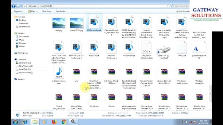Select the web.jpg image thumbnail

(59, 23)
